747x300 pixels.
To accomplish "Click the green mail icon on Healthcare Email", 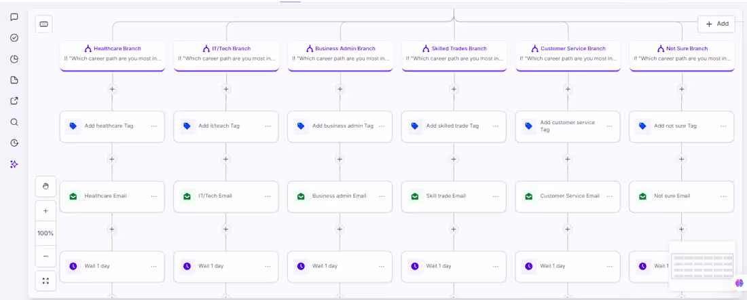I will click(x=73, y=196).
